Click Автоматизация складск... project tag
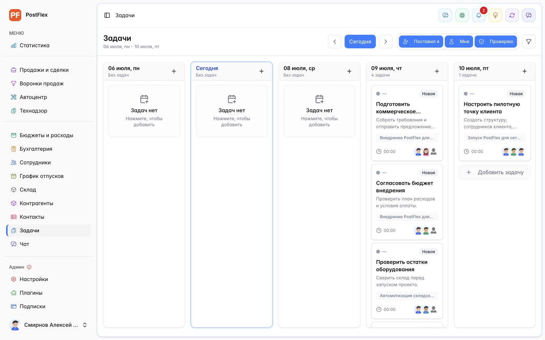 pyautogui.click(x=407, y=296)
